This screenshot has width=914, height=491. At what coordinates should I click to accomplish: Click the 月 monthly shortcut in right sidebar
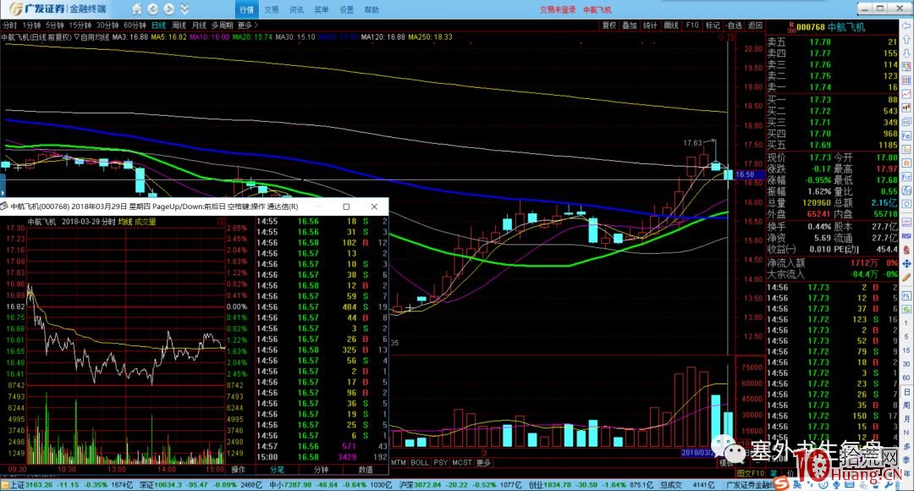point(906,419)
